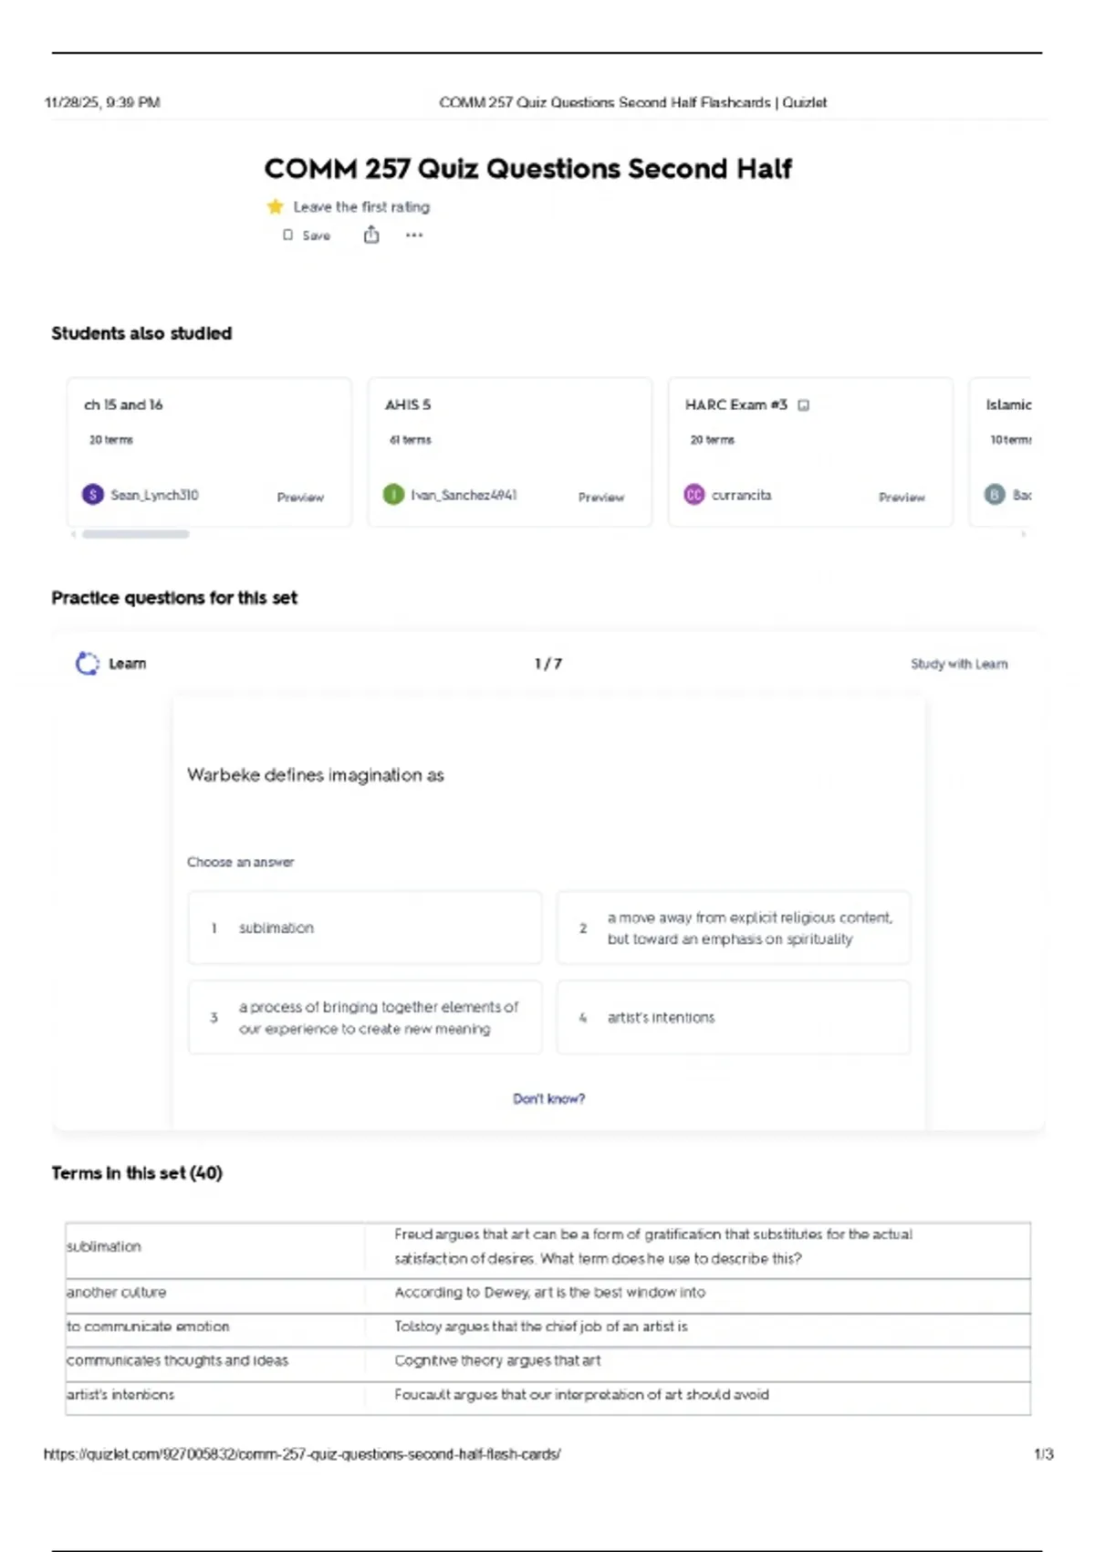Screen dimensions: 1095x1552
Task: Click currancita's avatar icon
Action: click(694, 495)
